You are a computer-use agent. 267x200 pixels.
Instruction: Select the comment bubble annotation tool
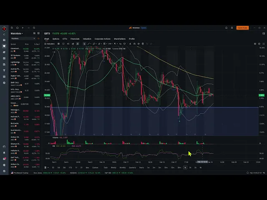click(124, 44)
